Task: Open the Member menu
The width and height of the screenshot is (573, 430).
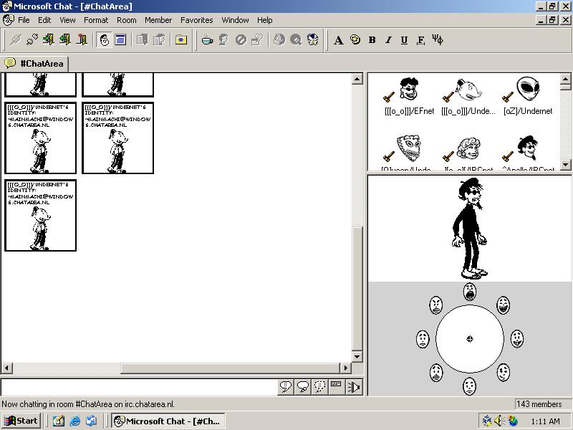Action: click(x=158, y=20)
